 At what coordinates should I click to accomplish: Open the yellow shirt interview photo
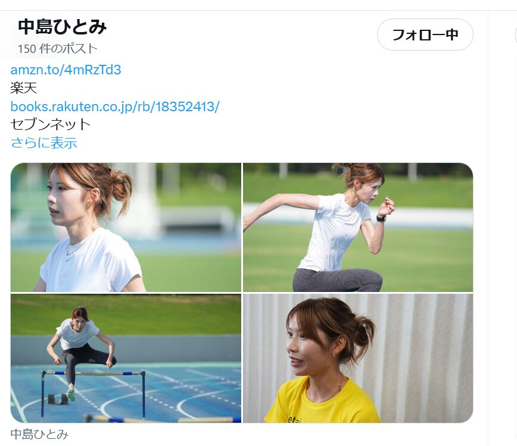pyautogui.click(x=358, y=358)
